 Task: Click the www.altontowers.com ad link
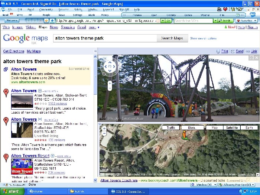click(28, 82)
